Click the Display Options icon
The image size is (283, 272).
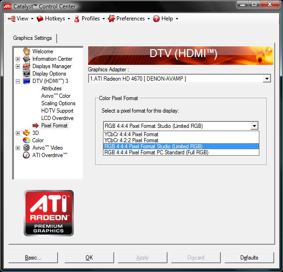tap(26, 74)
